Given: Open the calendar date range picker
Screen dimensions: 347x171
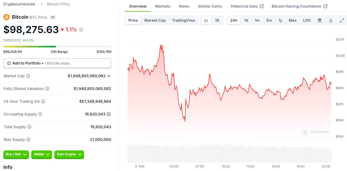Looking at the screenshot, I should pyautogui.click(x=320, y=20).
